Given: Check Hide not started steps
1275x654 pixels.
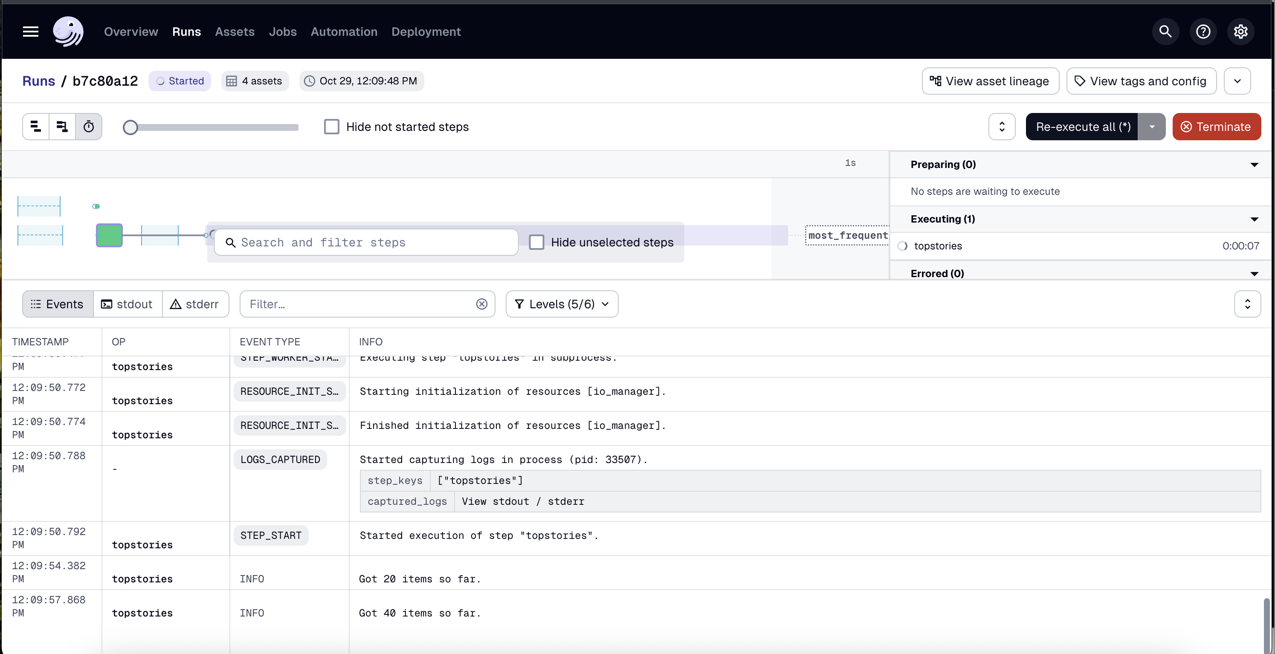Looking at the screenshot, I should point(332,127).
